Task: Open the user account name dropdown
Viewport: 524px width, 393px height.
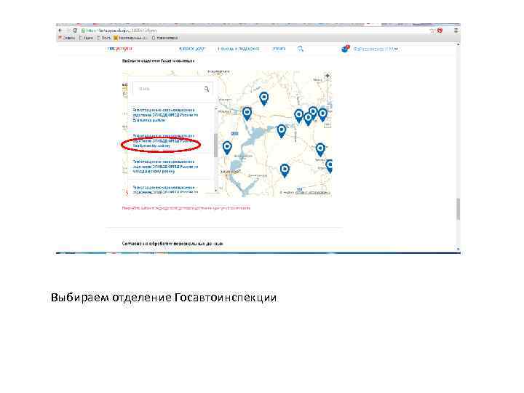Action: pos(376,49)
